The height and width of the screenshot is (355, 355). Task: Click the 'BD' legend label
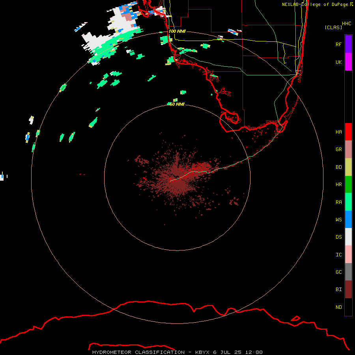click(x=338, y=167)
